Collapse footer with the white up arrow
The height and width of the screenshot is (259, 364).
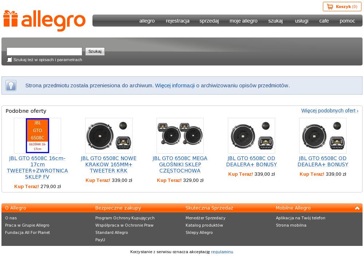point(357,208)
